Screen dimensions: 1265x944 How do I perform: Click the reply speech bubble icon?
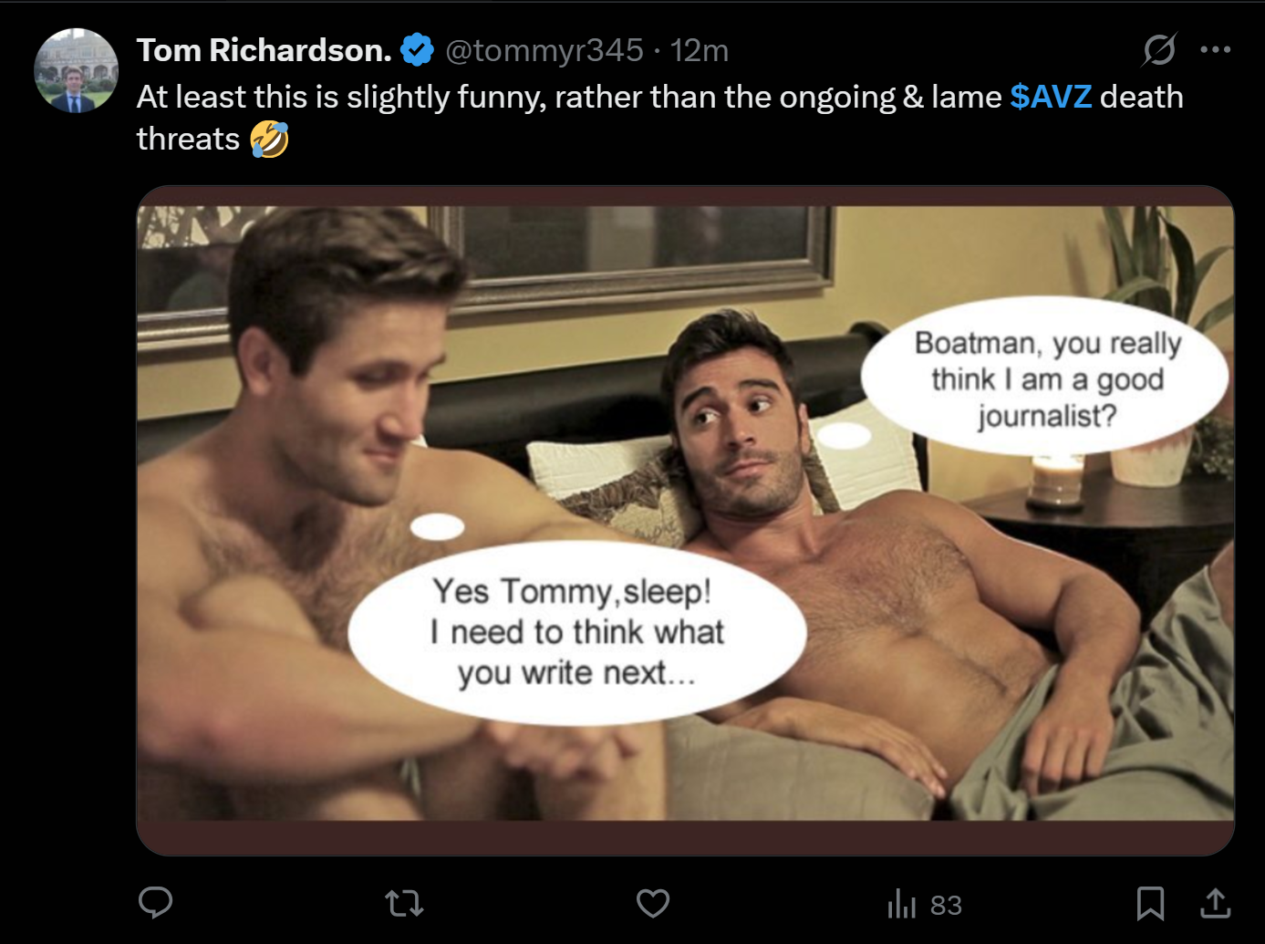pos(156,903)
